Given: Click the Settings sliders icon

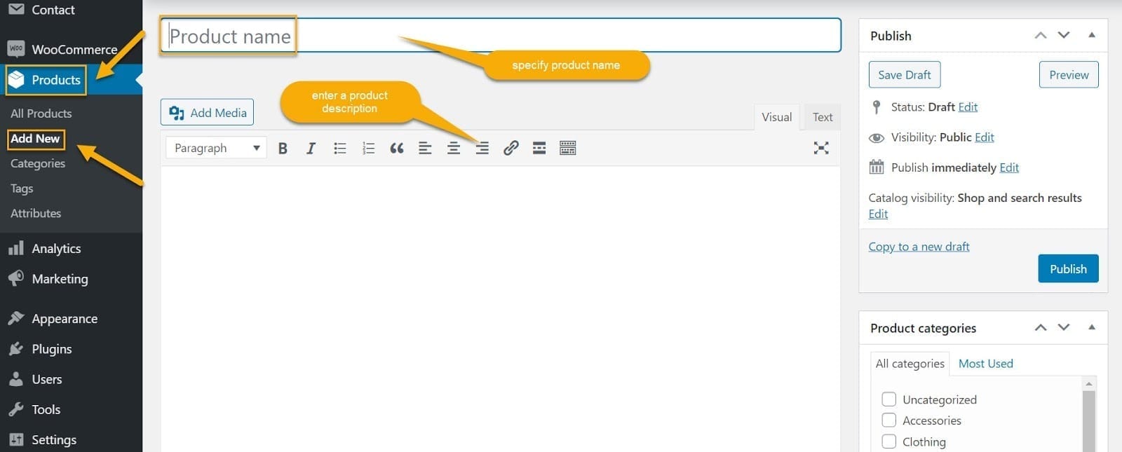Looking at the screenshot, I should click(x=16, y=439).
